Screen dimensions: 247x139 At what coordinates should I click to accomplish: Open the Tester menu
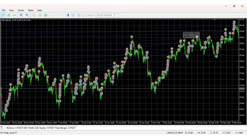pos(31,10)
